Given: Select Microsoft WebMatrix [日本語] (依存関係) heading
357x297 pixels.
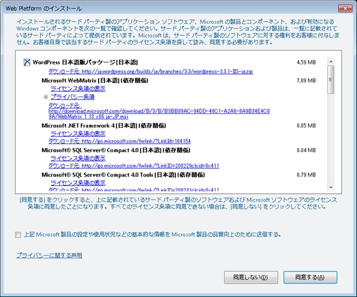Looking at the screenshot, I should point(95,81).
